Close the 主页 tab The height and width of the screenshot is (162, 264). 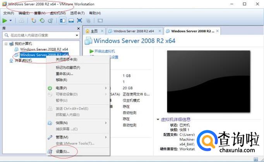(102, 31)
